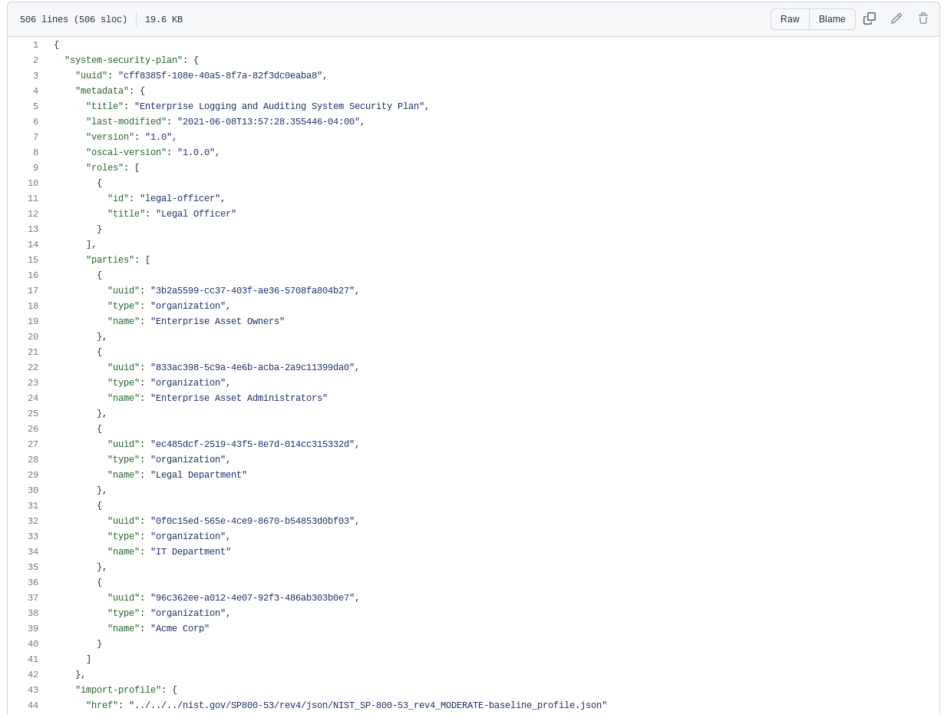Edit this file using the pencil icon

(896, 18)
